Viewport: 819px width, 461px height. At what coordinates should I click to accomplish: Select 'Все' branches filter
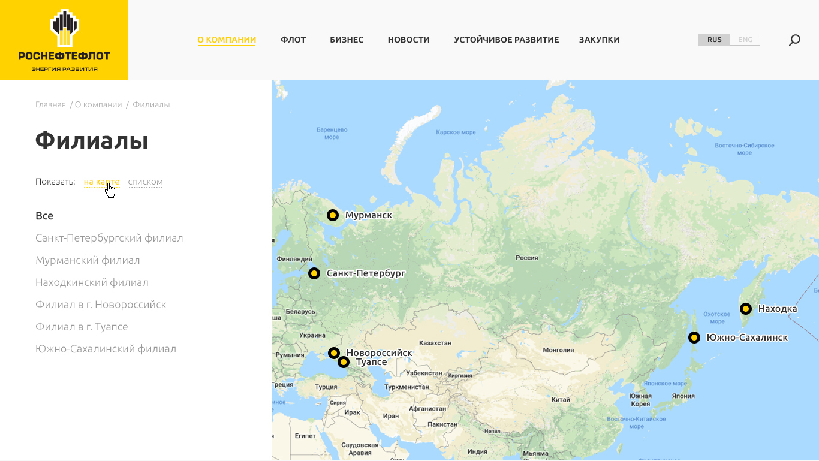[44, 216]
